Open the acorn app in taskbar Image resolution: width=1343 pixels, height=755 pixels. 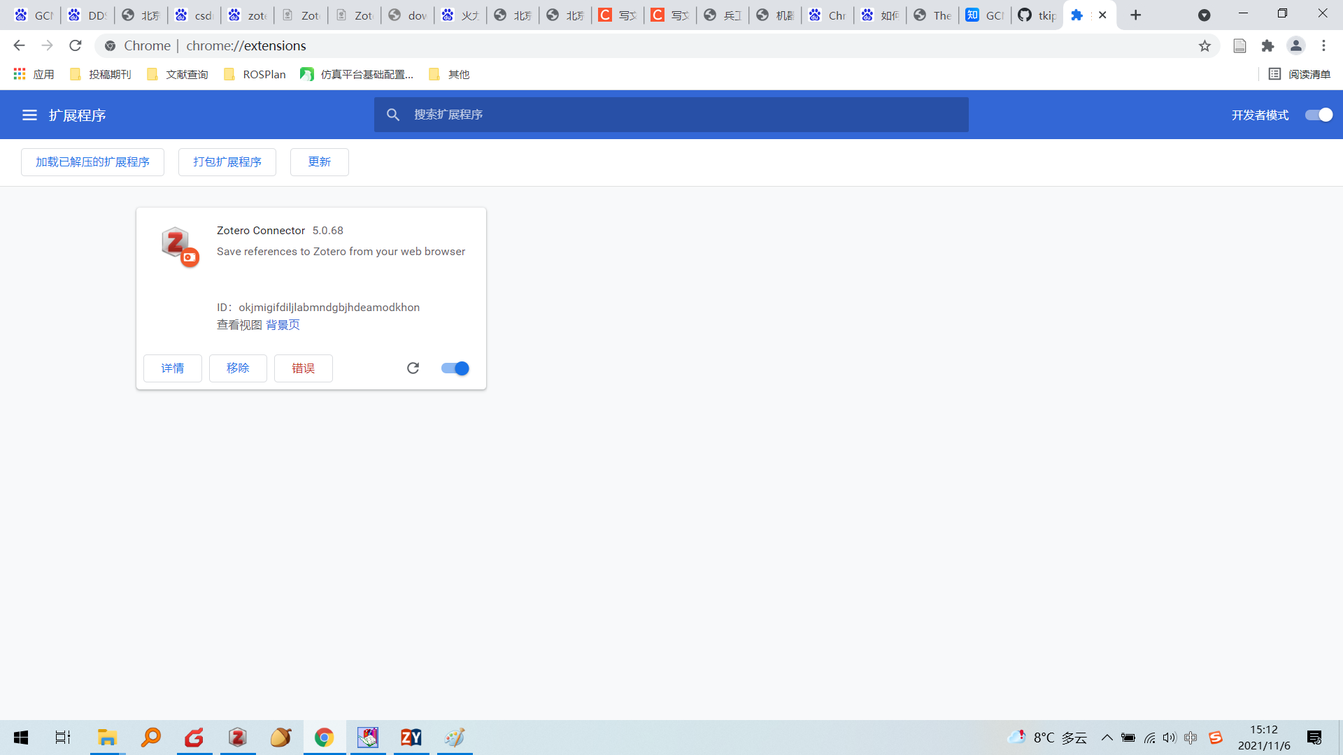coord(281,738)
